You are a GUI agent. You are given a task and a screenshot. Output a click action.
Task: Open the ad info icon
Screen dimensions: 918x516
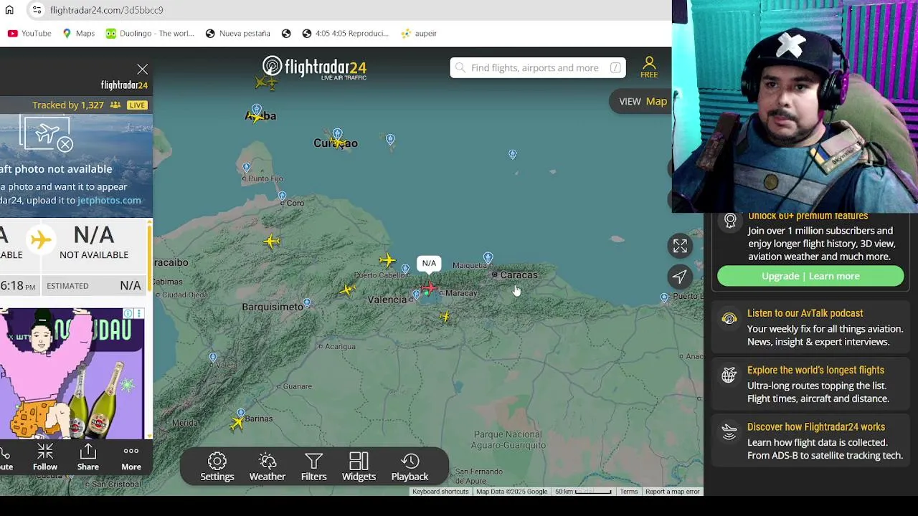pyautogui.click(x=128, y=314)
